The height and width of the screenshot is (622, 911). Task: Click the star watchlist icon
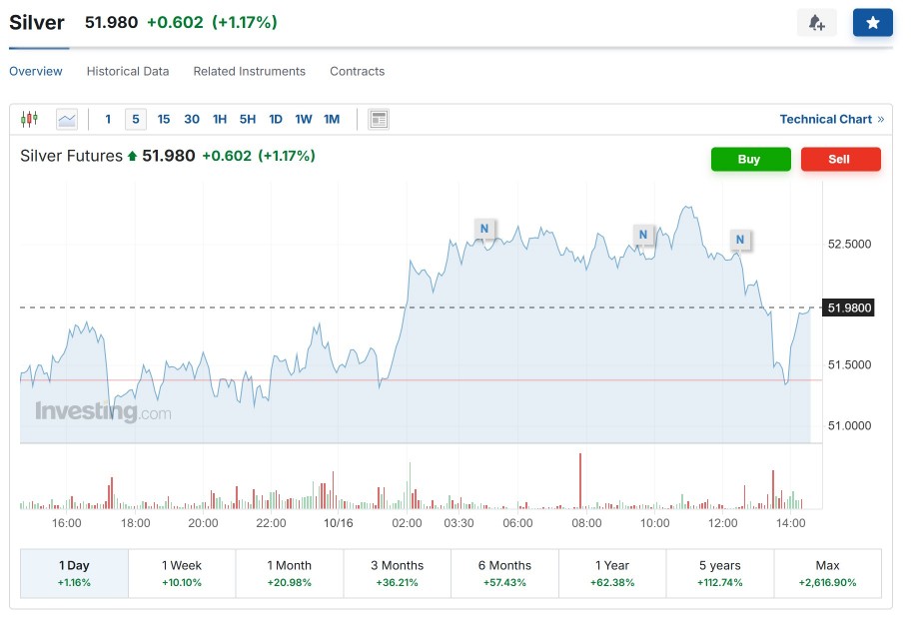(872, 23)
